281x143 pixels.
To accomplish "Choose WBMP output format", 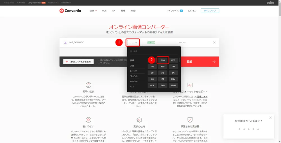I will pos(173,85).
